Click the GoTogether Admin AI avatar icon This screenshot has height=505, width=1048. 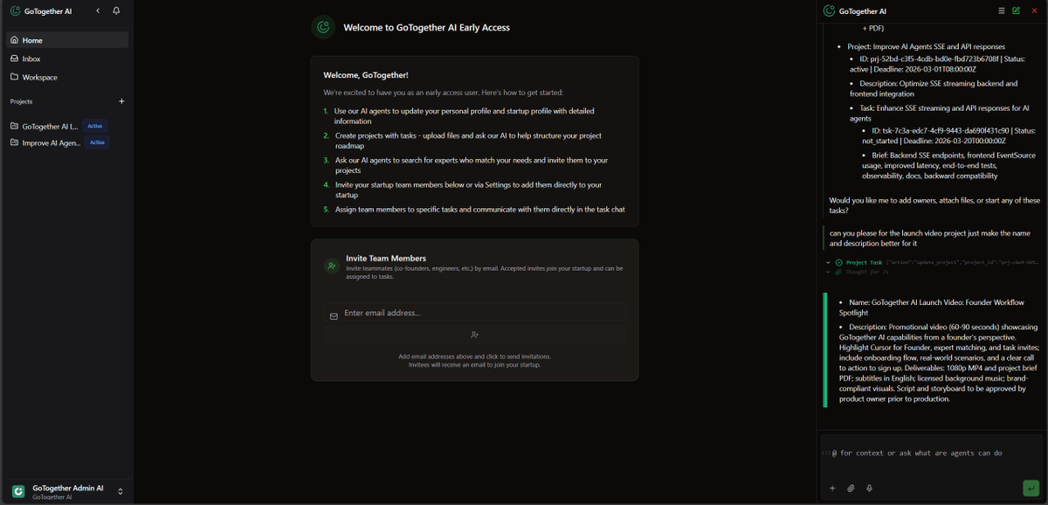pyautogui.click(x=18, y=492)
